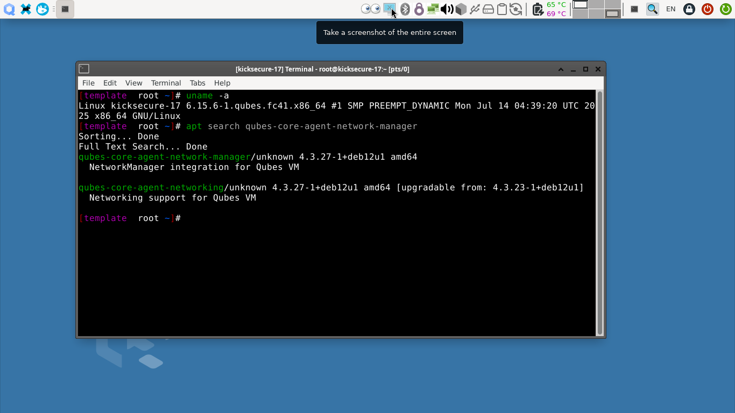The height and width of the screenshot is (413, 735).
Task: Click 'apt search qubes-core-agent-network-manager' command line
Action: tap(302, 126)
